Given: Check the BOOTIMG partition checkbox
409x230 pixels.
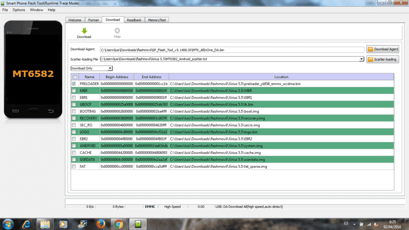Looking at the screenshot, I should [74, 111].
